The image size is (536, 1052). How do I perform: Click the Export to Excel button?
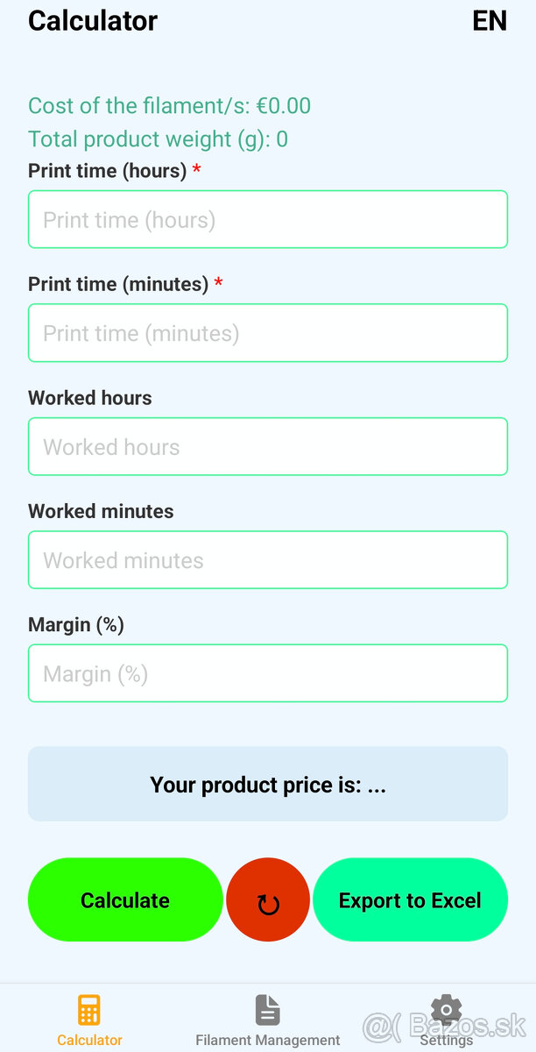tap(410, 899)
